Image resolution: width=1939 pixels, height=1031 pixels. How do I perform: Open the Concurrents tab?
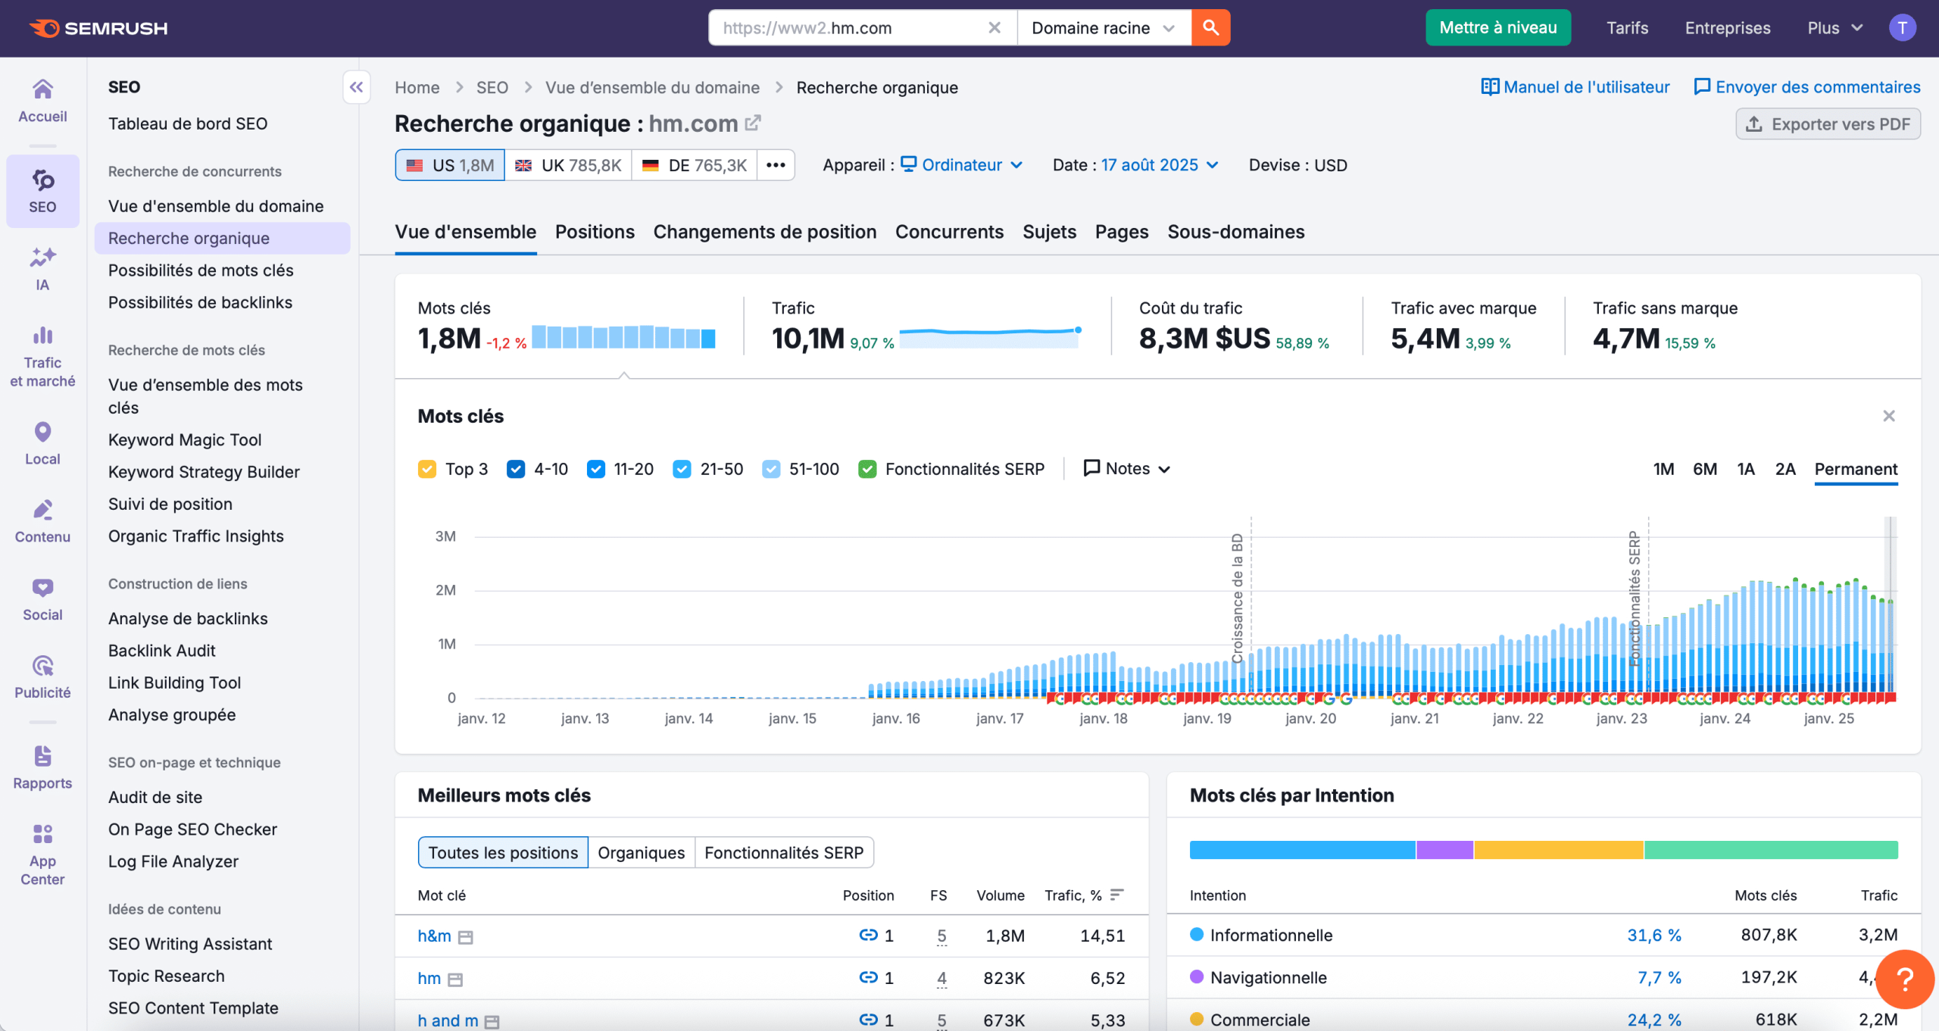tap(949, 232)
